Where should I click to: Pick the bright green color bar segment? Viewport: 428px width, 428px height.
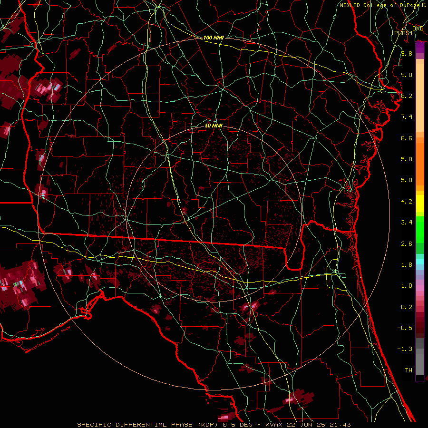pyautogui.click(x=420, y=229)
